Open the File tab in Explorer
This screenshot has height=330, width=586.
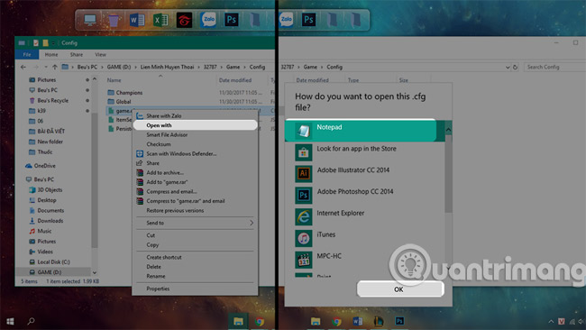[x=27, y=55]
